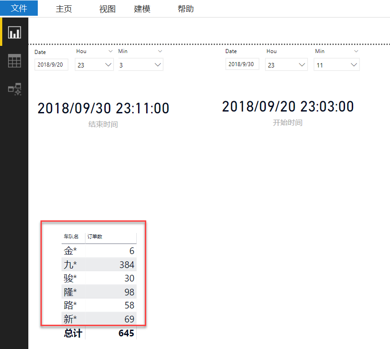
Task: Click the order count value 69
Action: point(130,319)
